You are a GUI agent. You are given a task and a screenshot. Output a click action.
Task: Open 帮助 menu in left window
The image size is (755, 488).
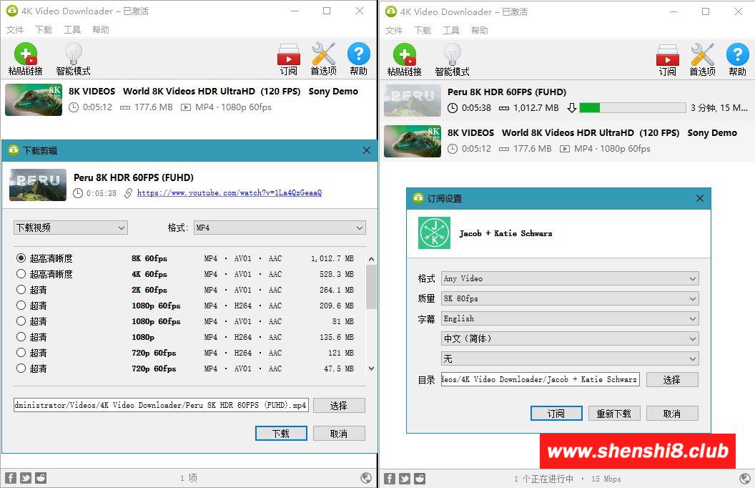(x=101, y=30)
